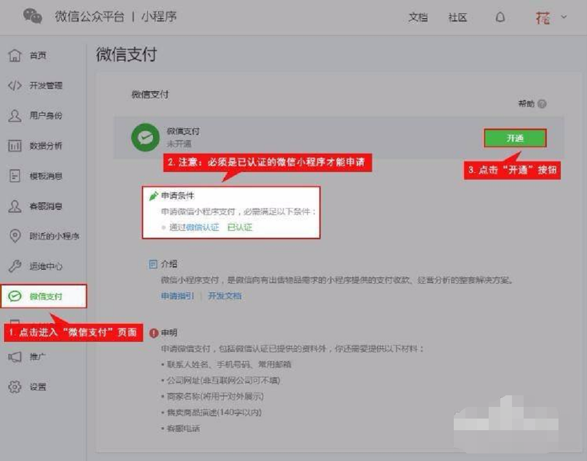Screen dimensions: 587x461
Task: Click the 设置 gear icon
Action: point(15,387)
